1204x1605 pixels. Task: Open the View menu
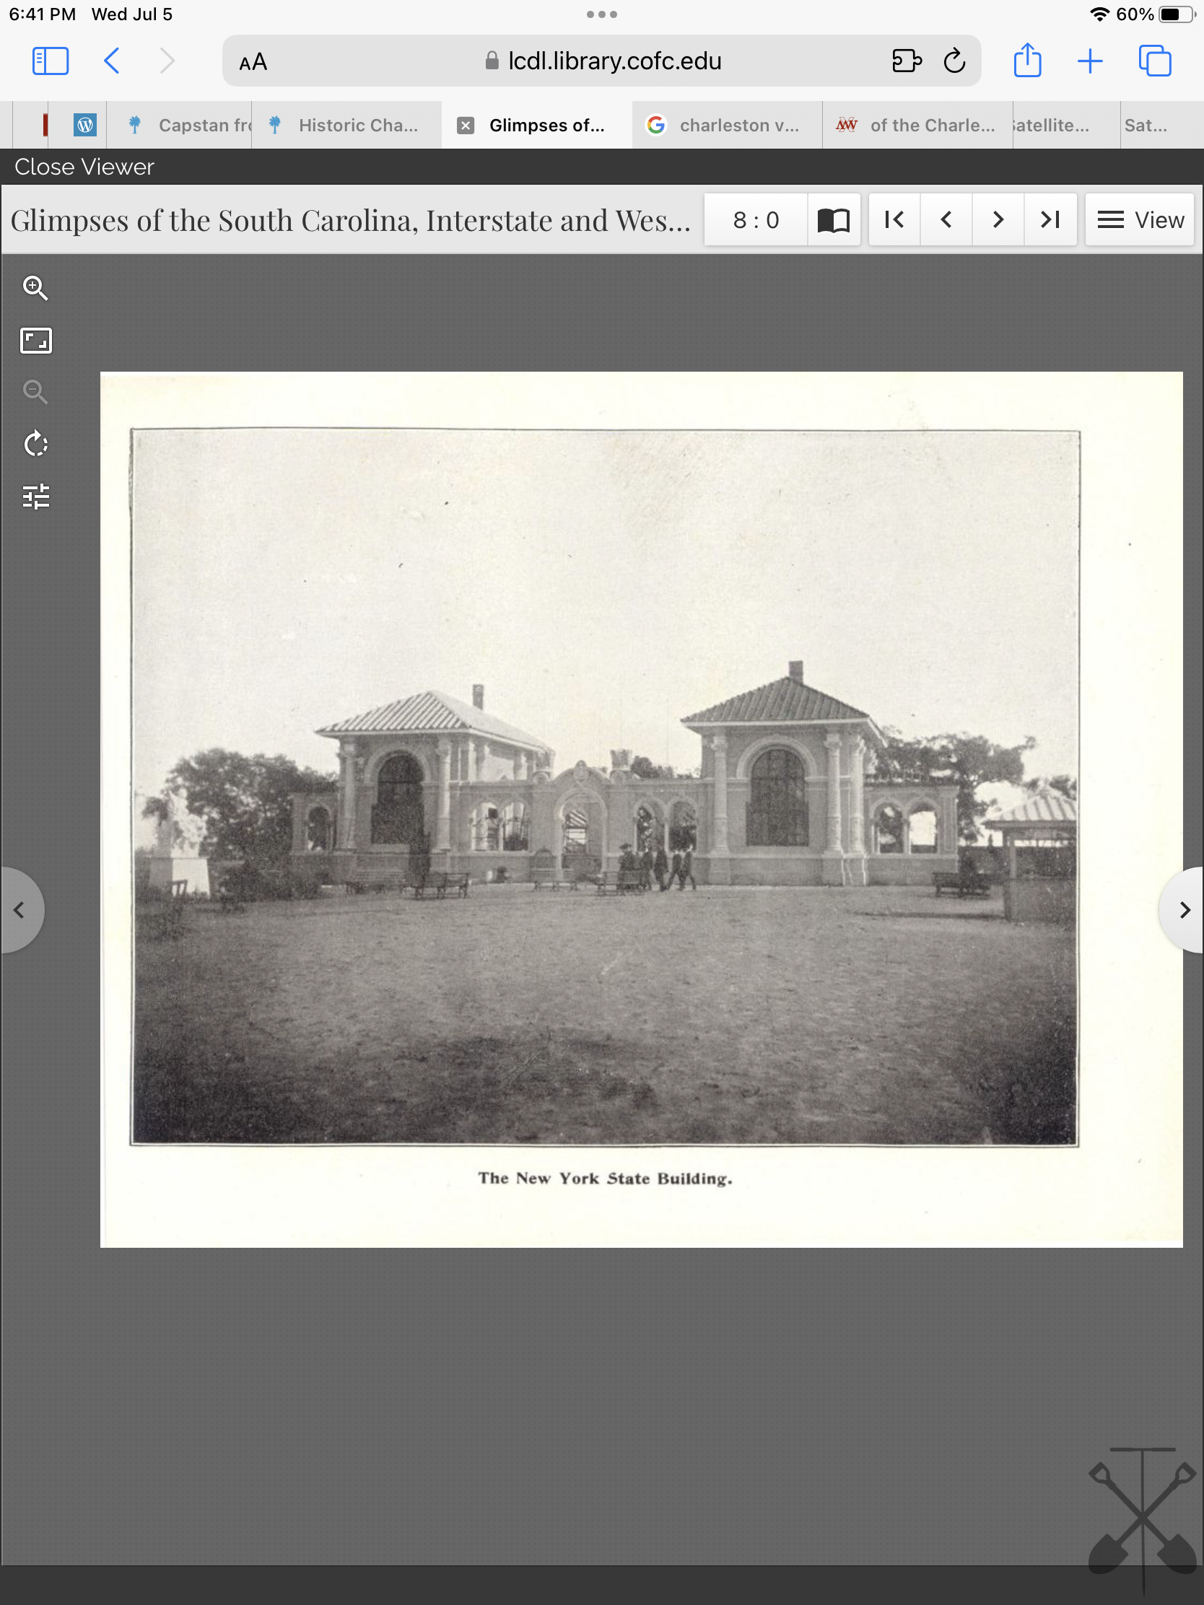click(1140, 220)
